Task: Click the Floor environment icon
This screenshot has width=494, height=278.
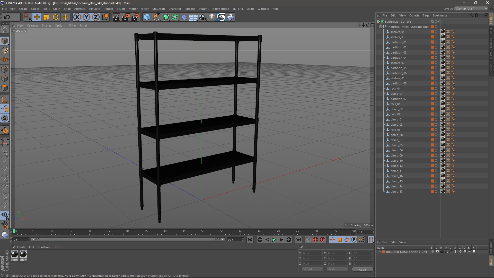Action: pyautogui.click(x=193, y=17)
